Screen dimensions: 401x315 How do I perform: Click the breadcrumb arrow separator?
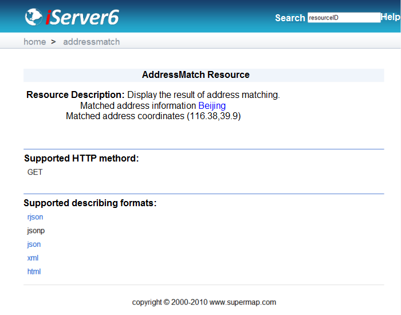coord(53,42)
